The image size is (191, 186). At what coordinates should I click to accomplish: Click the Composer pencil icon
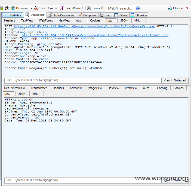point(80,15)
